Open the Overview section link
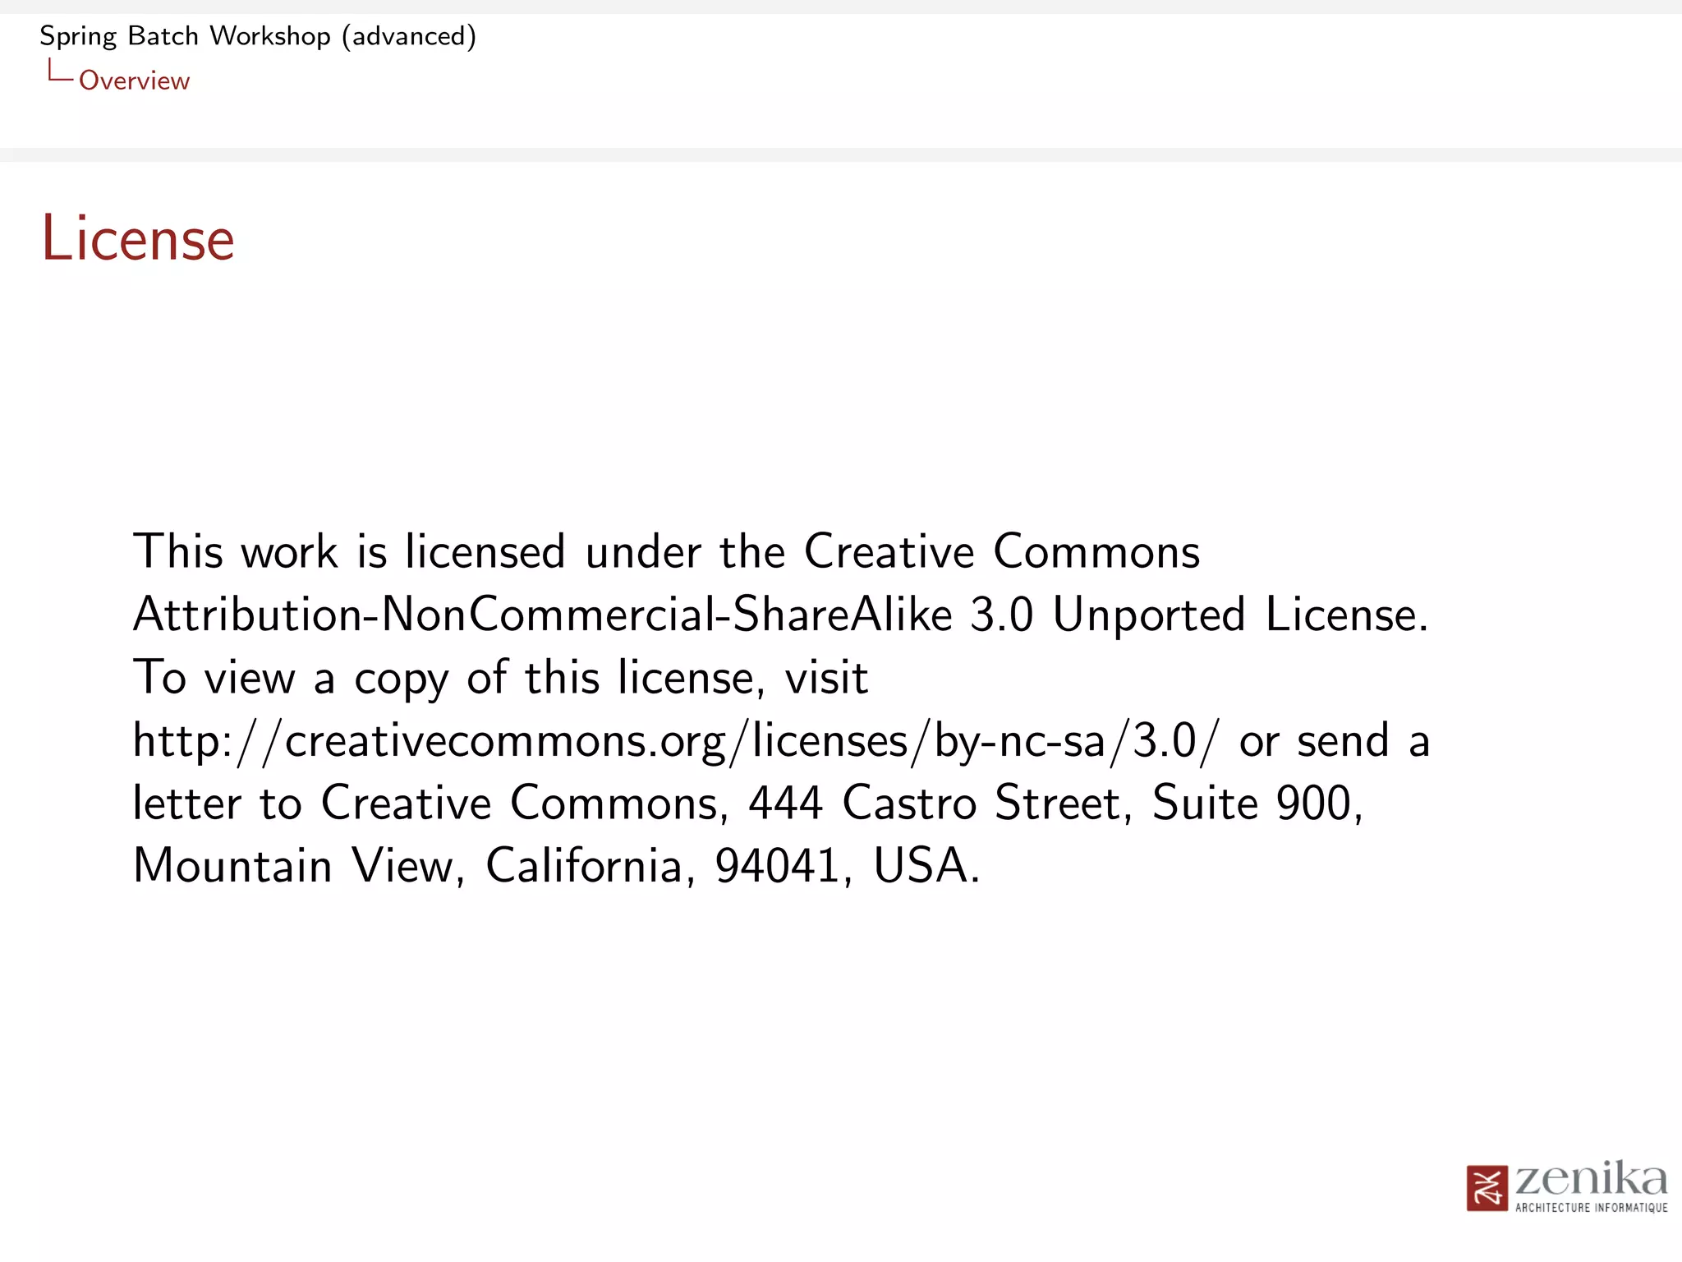 pos(134,81)
